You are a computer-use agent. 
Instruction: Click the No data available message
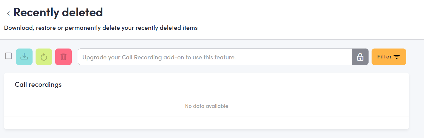pos(206,106)
